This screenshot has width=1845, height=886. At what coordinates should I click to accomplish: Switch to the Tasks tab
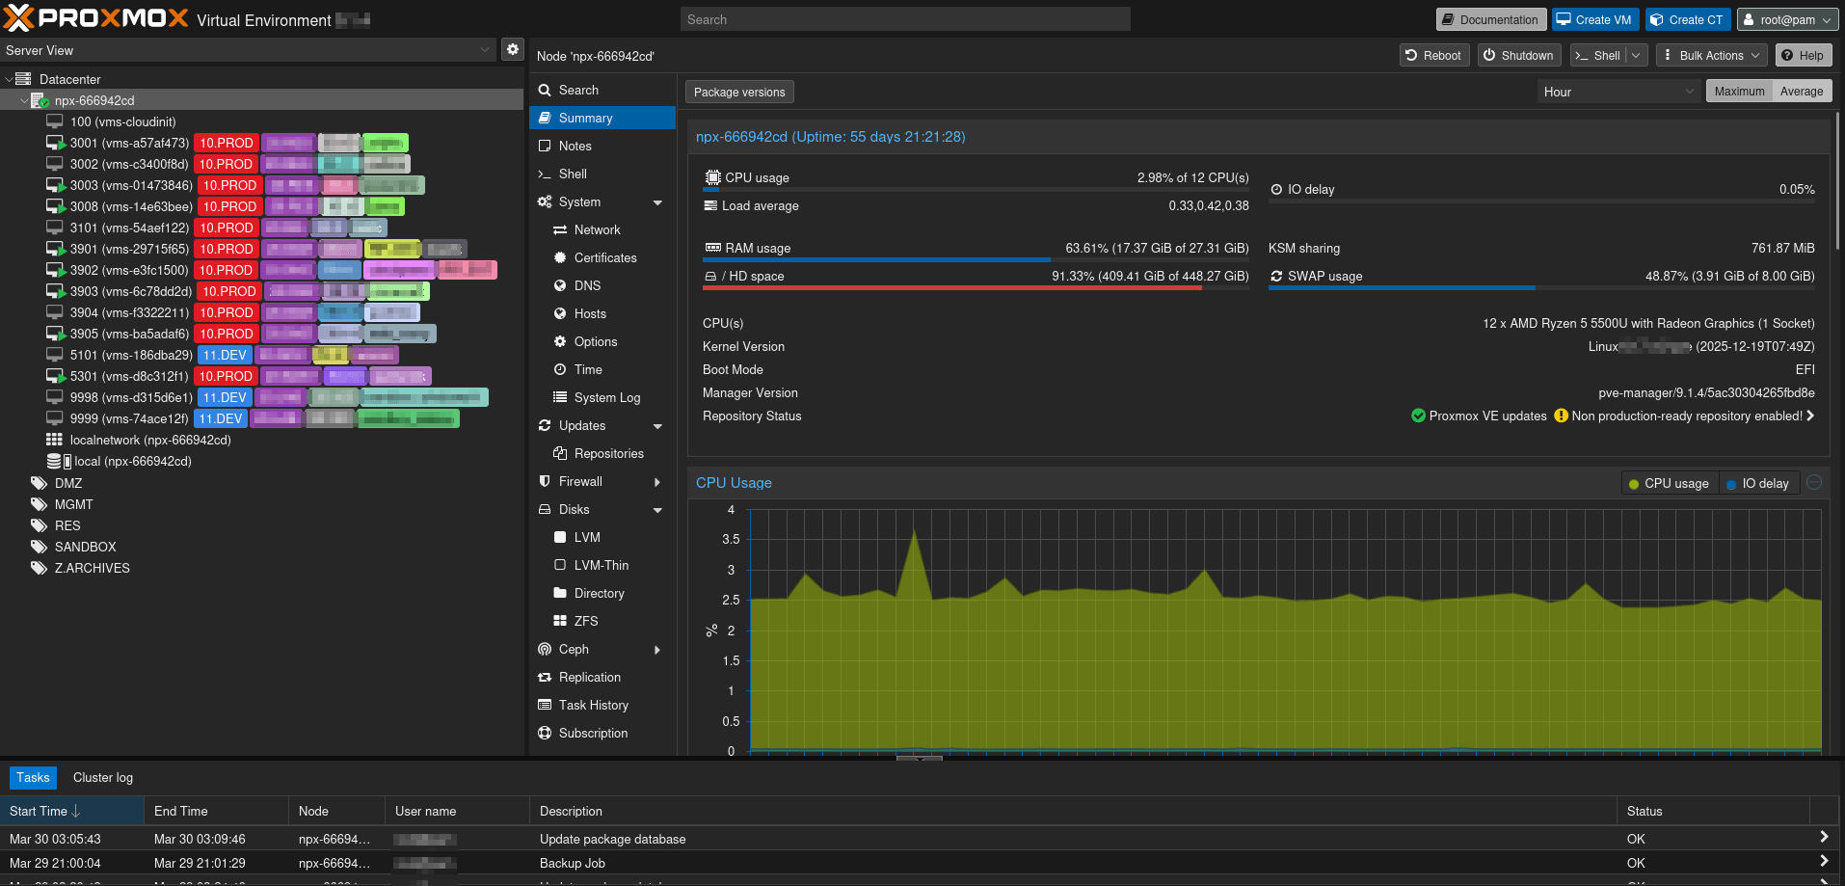[33, 777]
